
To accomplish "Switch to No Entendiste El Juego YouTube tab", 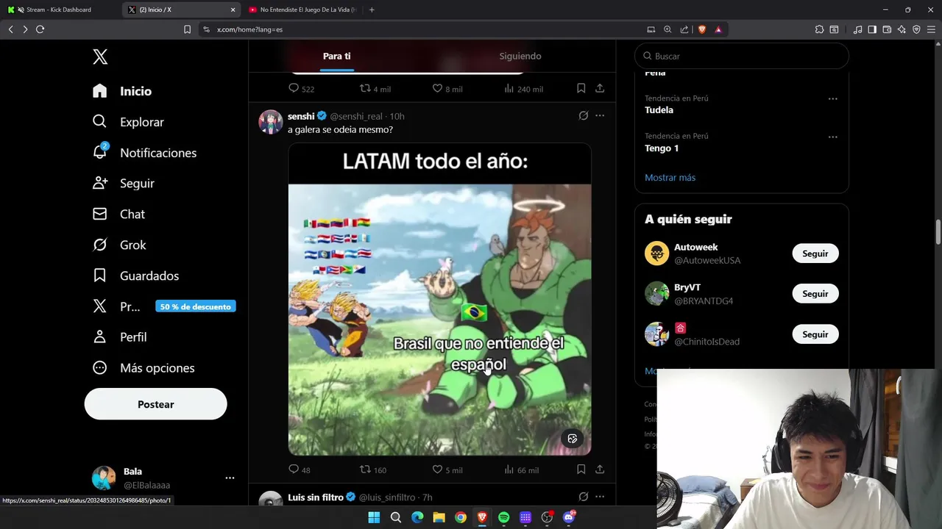I will pyautogui.click(x=302, y=10).
